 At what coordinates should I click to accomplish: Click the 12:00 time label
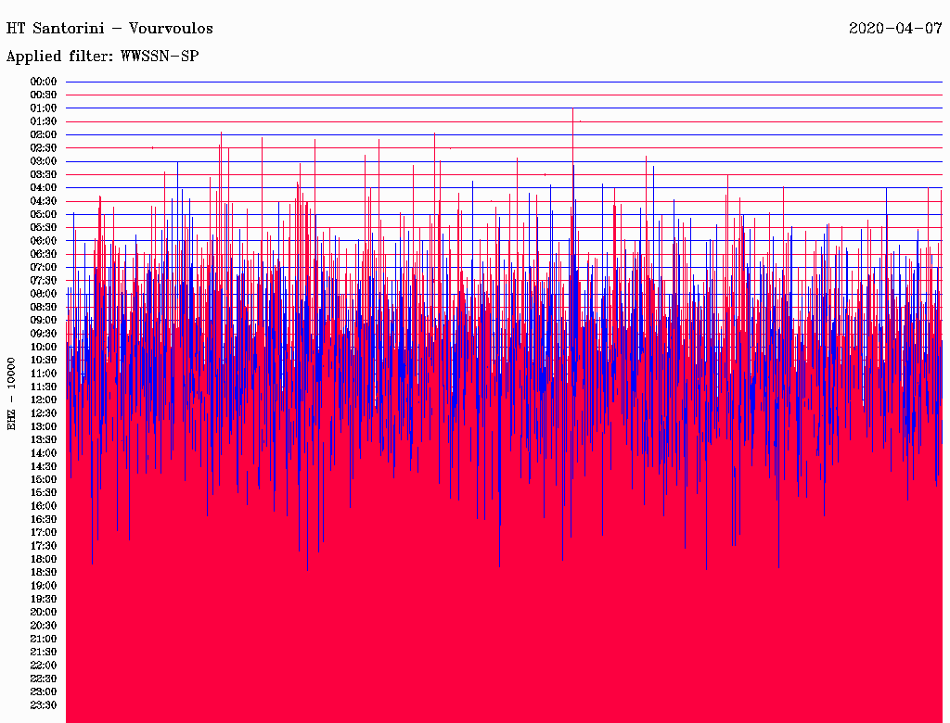click(x=44, y=400)
